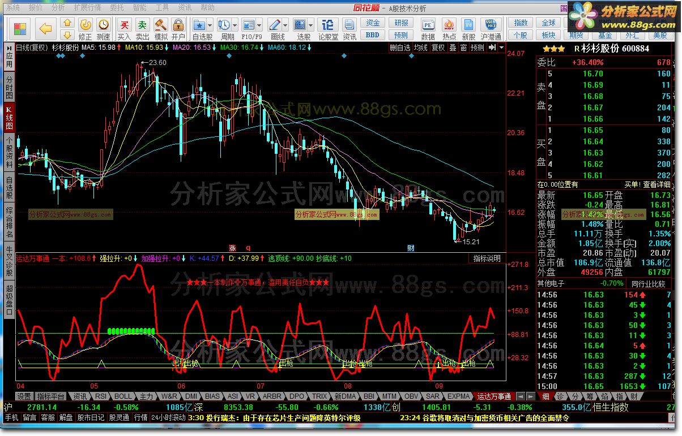This screenshot has width=682, height=436.
Task: Click the 设置 button beside indicator tabs
Action: point(24,396)
